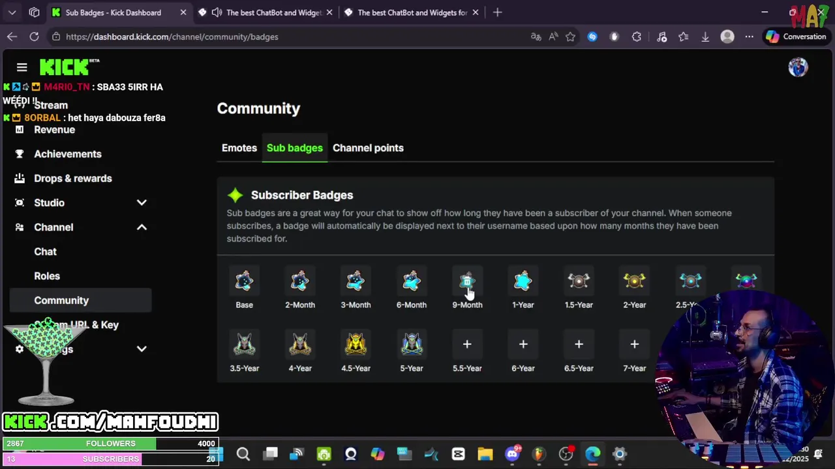835x469 pixels.
Task: View site information icon
Action: point(56,36)
